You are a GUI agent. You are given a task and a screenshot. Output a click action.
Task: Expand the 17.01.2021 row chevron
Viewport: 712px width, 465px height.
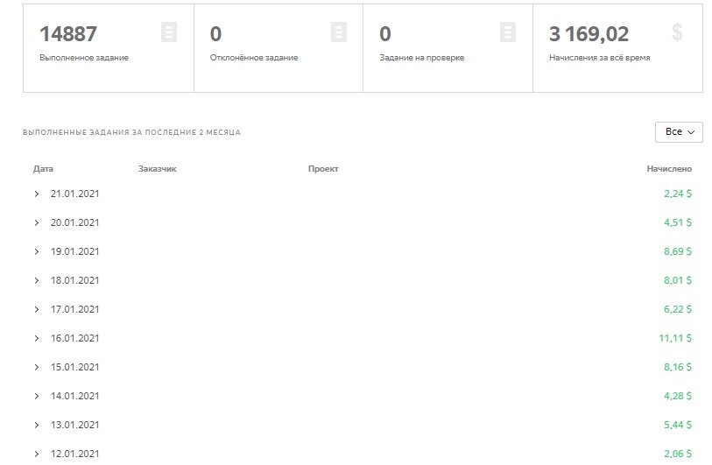point(37,310)
